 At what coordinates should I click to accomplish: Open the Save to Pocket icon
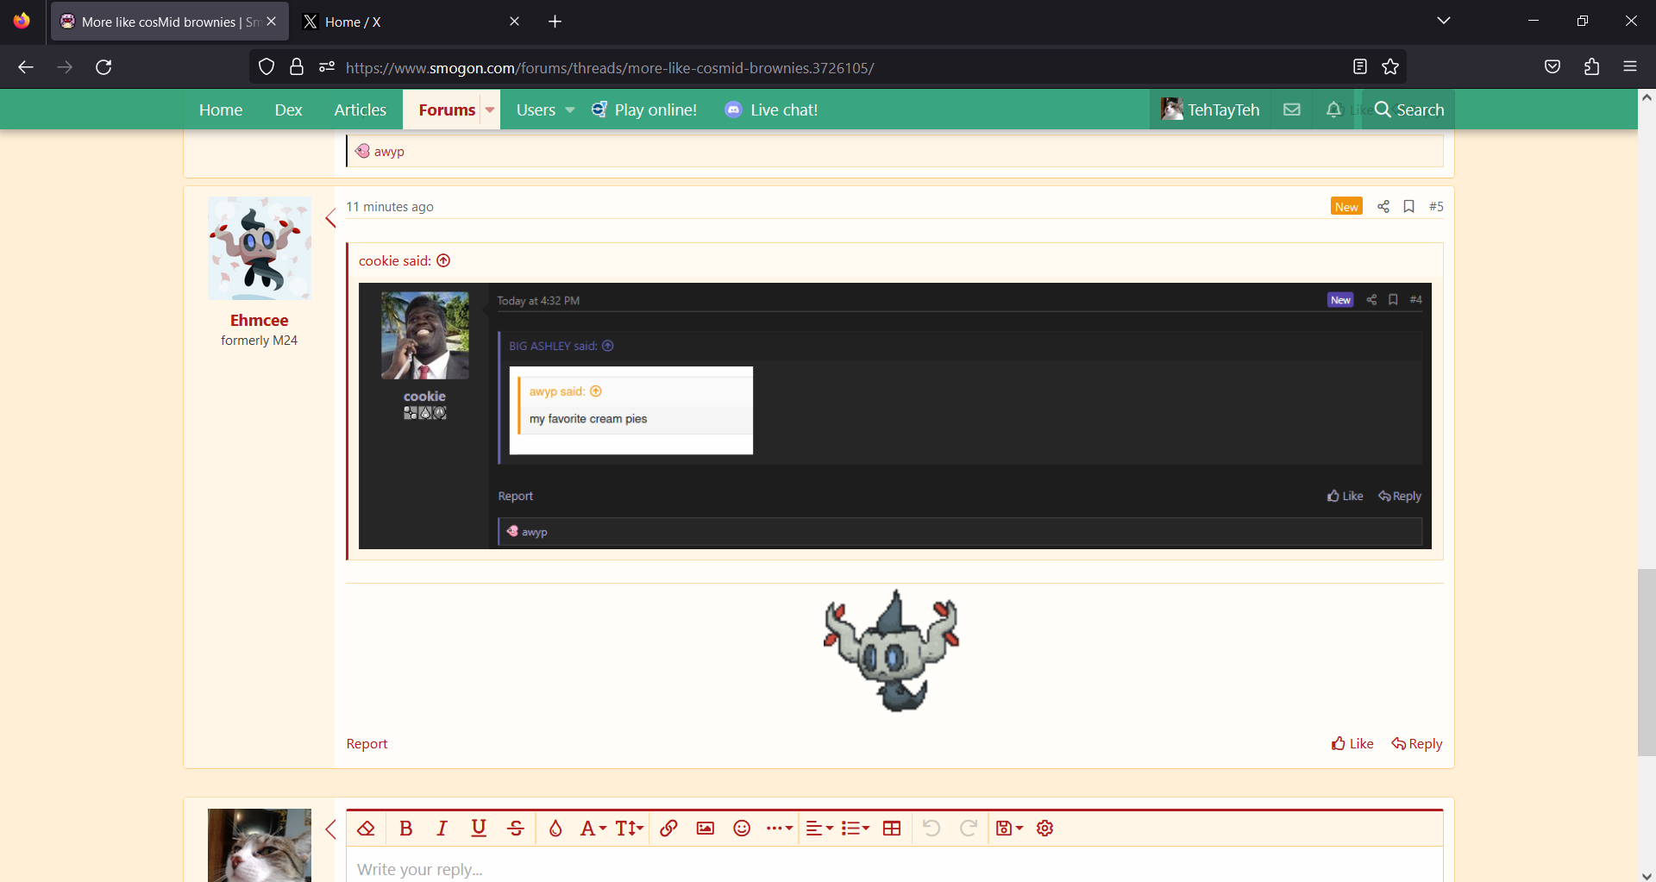coord(1552,67)
